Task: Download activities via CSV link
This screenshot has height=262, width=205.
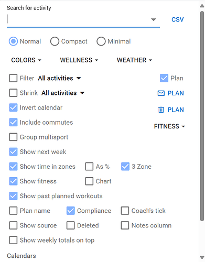Action: [x=178, y=19]
